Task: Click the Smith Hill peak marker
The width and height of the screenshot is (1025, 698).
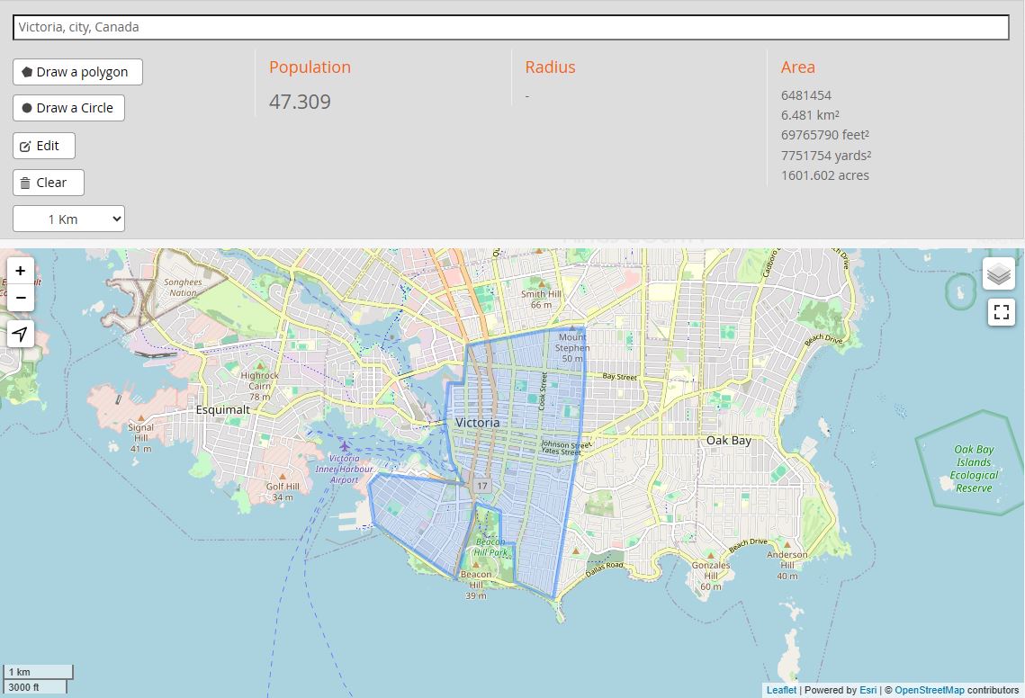Action: coord(541,283)
